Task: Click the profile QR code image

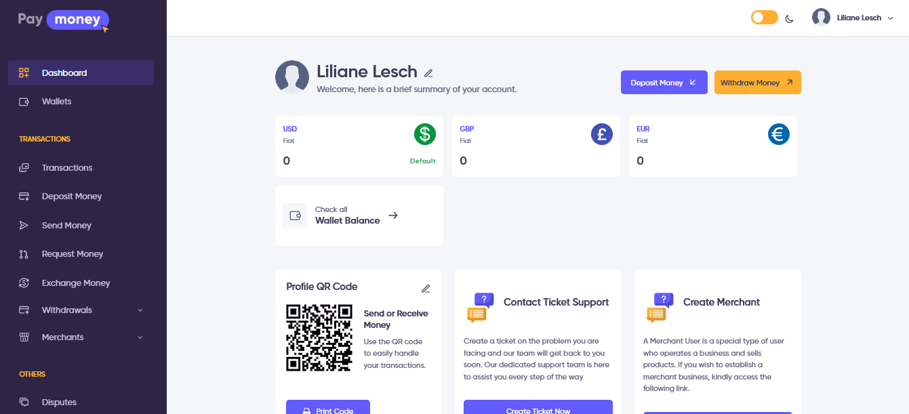Action: pos(319,337)
